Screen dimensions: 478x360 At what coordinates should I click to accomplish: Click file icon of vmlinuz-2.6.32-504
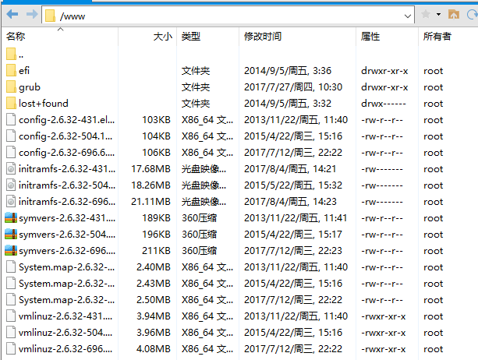[11, 332]
